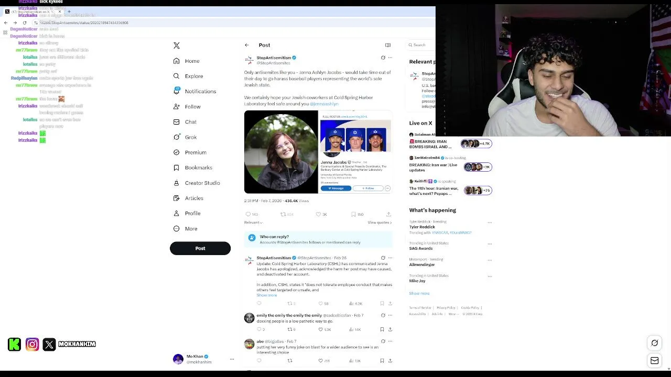
Task: Open 'BREAKING: IRAN BOMBS ISRAEL' live space
Action: coord(450,141)
